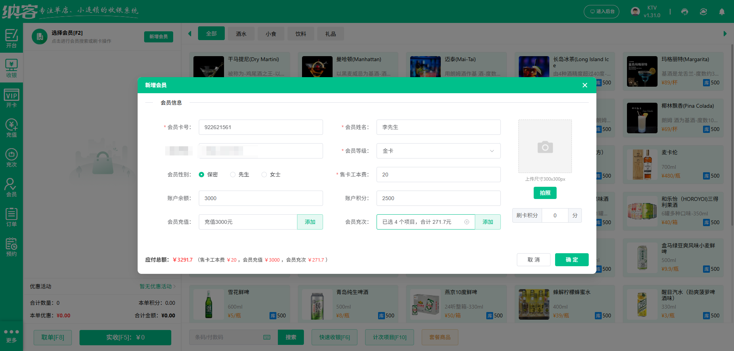
Task: Open the 预约 reservation sidebar icon
Action: pyautogui.click(x=11, y=247)
